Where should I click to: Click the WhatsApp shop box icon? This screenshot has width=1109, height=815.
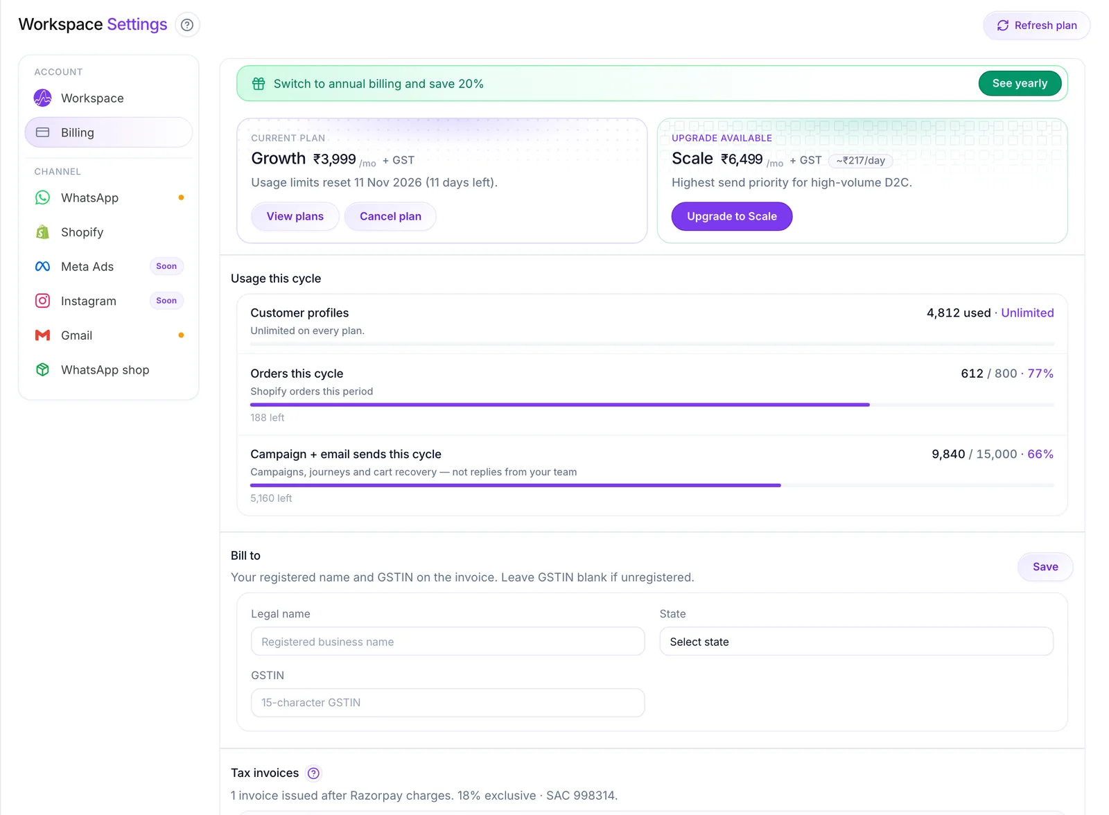43,369
